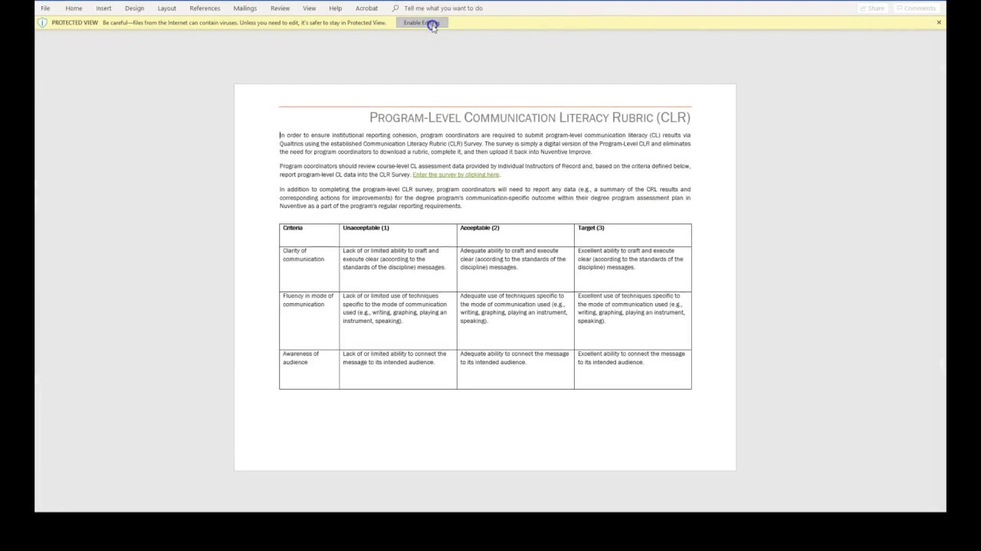The height and width of the screenshot is (551, 981).
Task: Open the Layout tab
Action: click(x=166, y=8)
